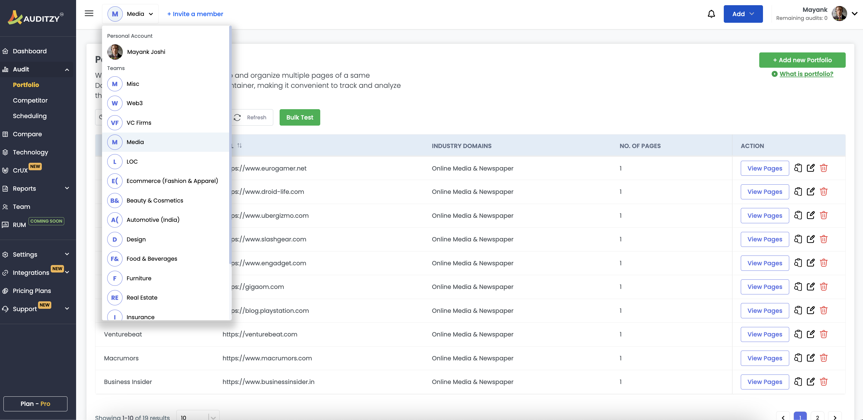Switch to Automotive (India) team
863x420 pixels.
coord(165,220)
